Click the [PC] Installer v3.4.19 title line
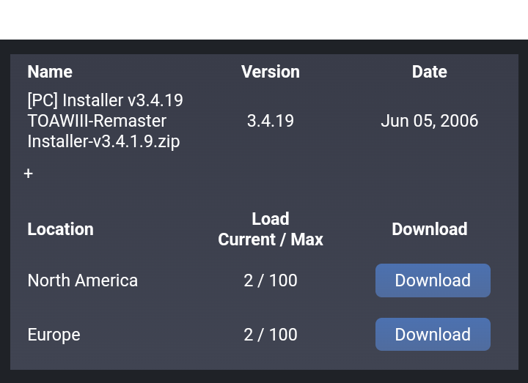Screen dimensions: 528x383 [106, 100]
